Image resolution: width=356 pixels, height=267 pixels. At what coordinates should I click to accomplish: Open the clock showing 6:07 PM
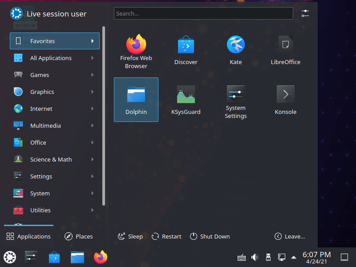point(316,258)
